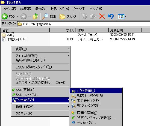Open the Back button history dropdown arrow
150x126 pixels.
tap(17, 16)
